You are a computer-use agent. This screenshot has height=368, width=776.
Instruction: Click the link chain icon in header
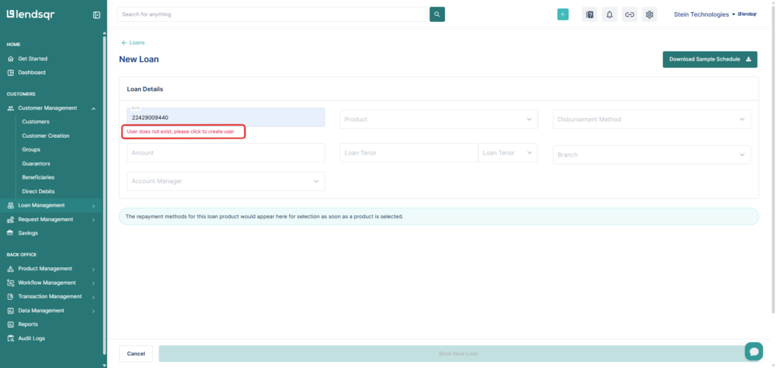pos(629,14)
